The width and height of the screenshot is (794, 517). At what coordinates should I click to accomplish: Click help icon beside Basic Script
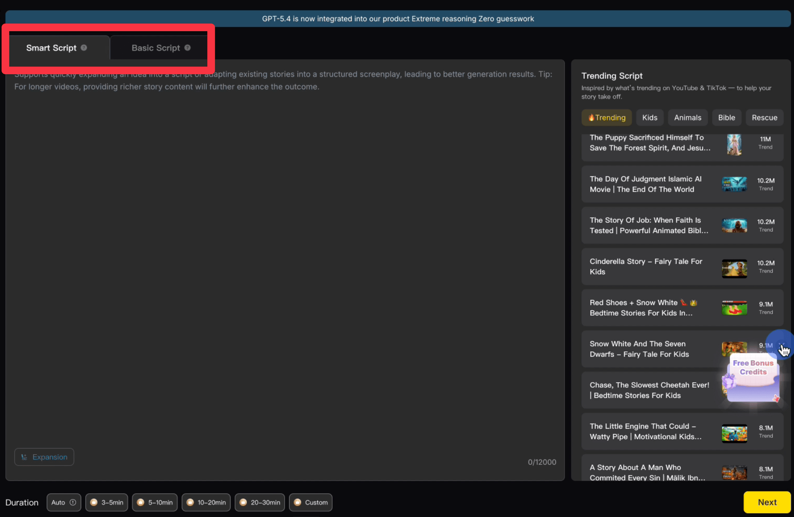(187, 48)
